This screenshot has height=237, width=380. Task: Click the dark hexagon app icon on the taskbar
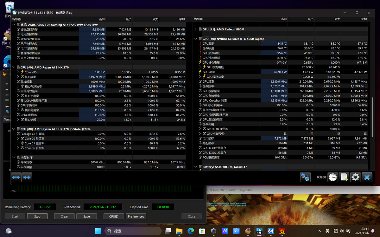pos(213,231)
